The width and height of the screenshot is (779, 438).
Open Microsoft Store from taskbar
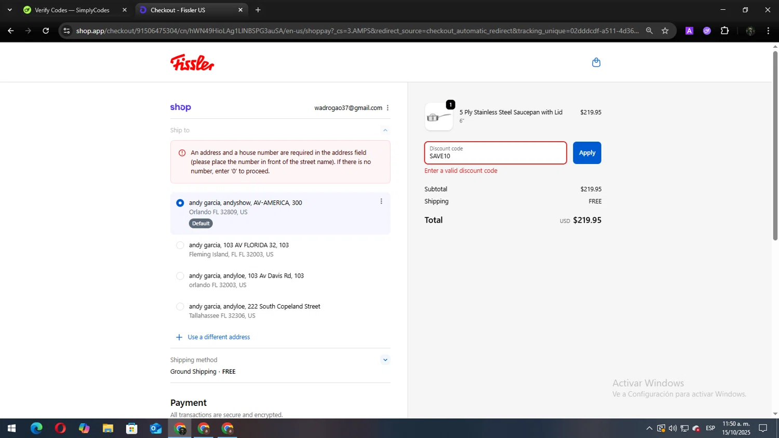pyautogui.click(x=132, y=428)
